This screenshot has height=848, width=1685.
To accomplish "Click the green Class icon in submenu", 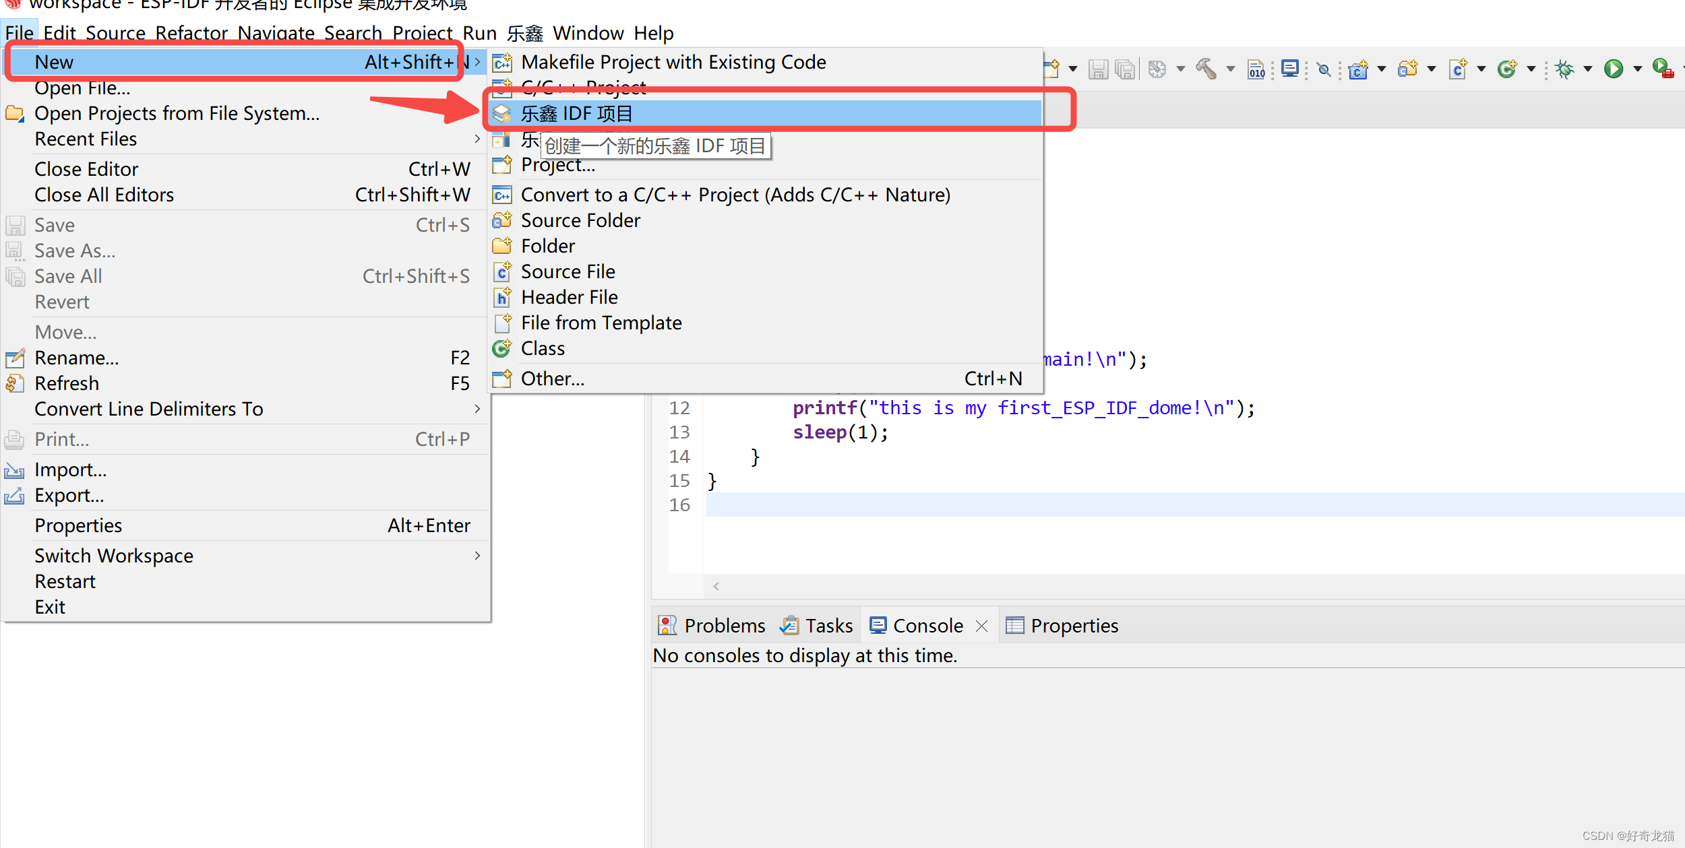I will click(502, 348).
